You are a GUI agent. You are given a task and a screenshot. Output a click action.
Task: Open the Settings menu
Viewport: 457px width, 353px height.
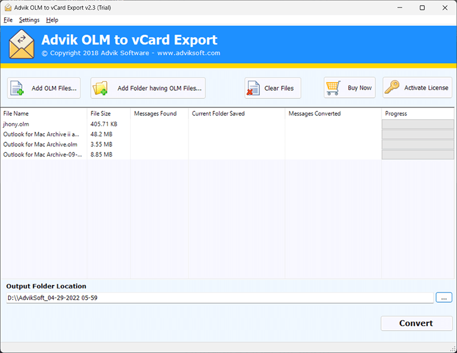[29, 20]
